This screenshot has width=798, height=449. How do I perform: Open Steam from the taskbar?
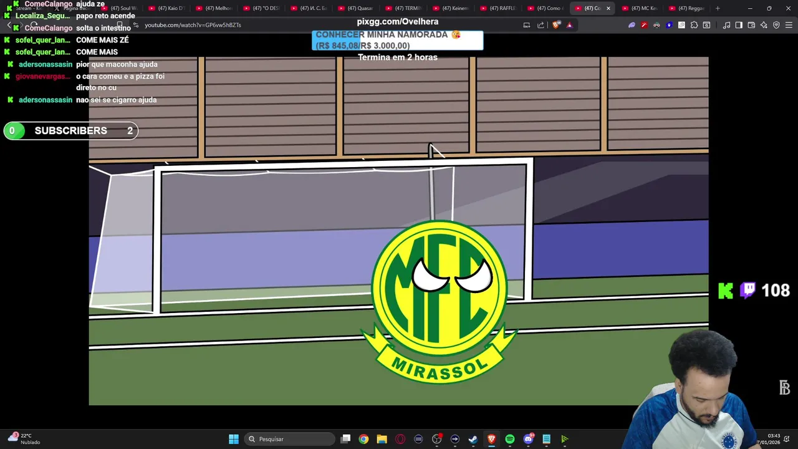click(x=473, y=439)
